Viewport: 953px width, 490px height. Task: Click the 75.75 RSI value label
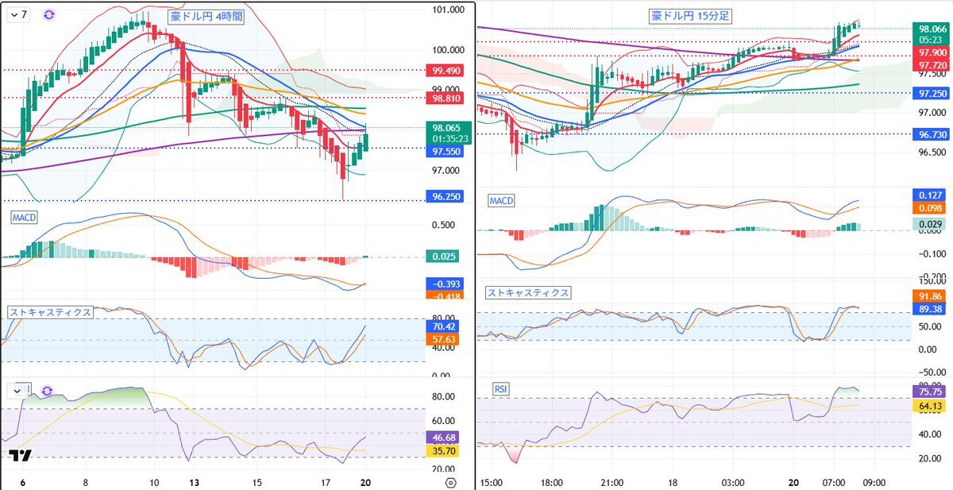click(x=930, y=391)
